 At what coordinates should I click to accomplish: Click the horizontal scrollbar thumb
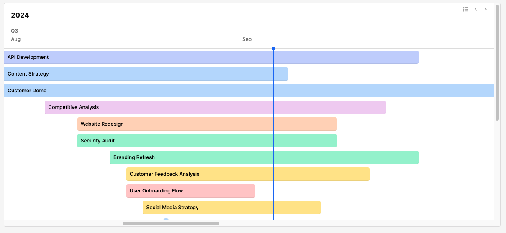click(171, 223)
